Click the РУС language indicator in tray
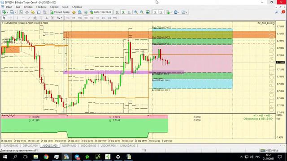287x161 pixels. (258, 157)
